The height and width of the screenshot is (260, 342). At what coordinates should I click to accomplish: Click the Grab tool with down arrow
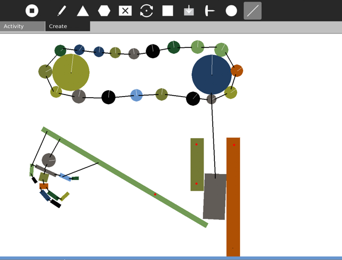(189, 11)
